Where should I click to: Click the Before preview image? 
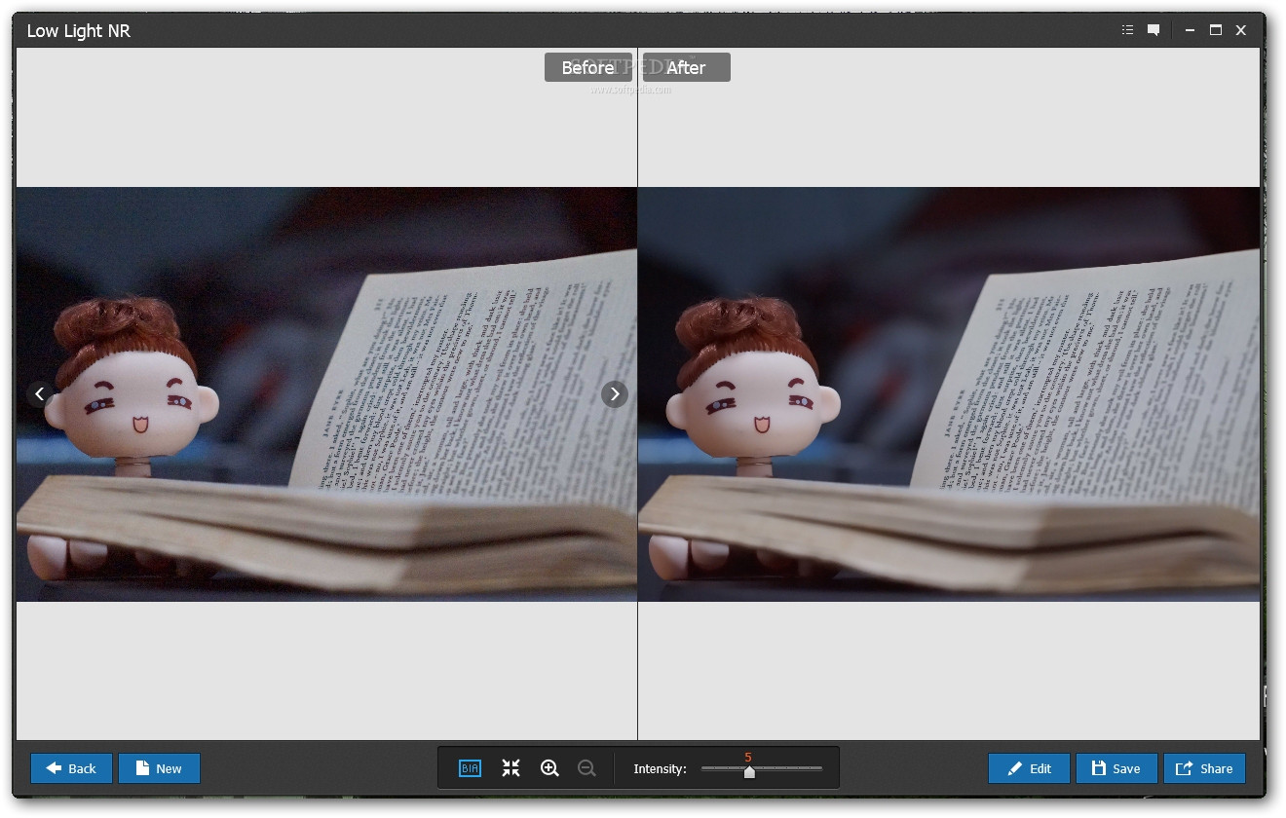[326, 394]
